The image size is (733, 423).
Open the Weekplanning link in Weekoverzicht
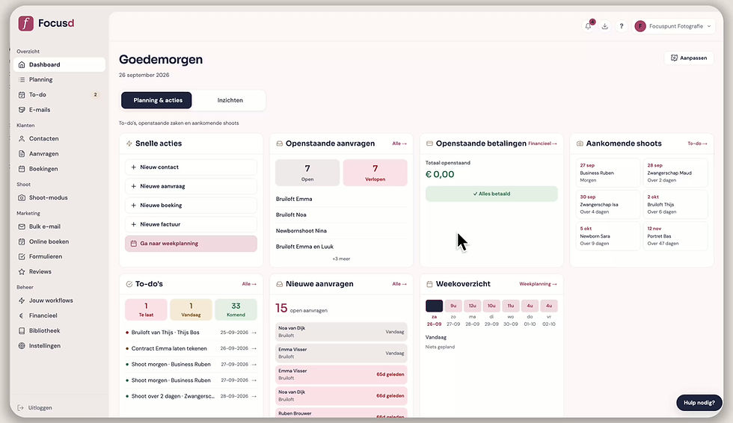pyautogui.click(x=538, y=284)
